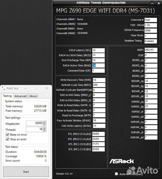Click the RAS# Active Time (tRAS) field
The image size is (162, 179).
(x=99, y=65)
